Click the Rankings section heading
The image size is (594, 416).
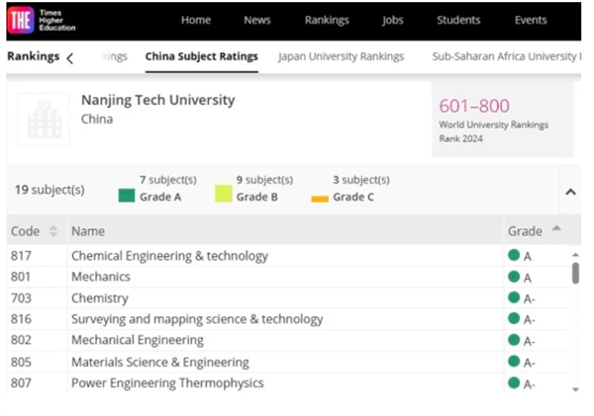[x=34, y=56]
